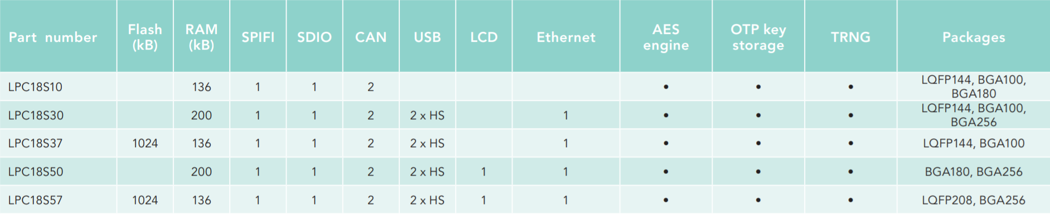Click the LPC18S50 part number cell
Screen dimensions: 1050x214
coord(36,172)
